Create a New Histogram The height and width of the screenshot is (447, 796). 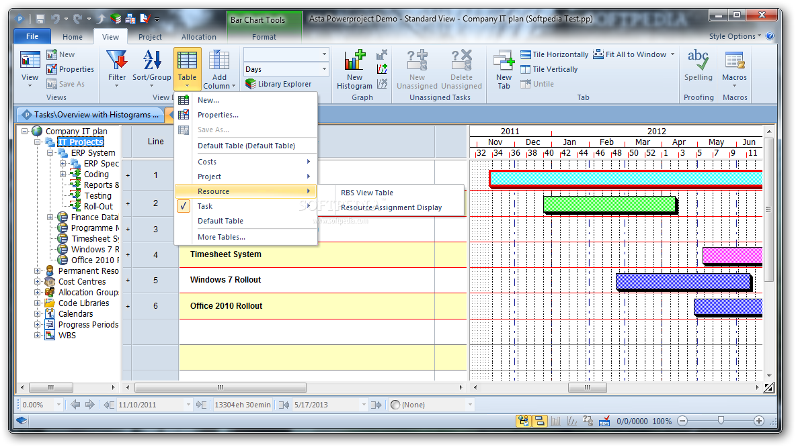pyautogui.click(x=354, y=68)
